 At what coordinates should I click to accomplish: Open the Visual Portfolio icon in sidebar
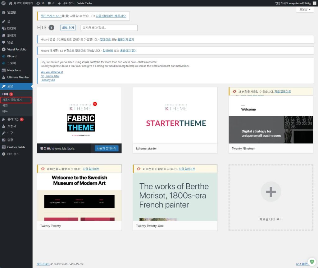click(x=4, y=49)
